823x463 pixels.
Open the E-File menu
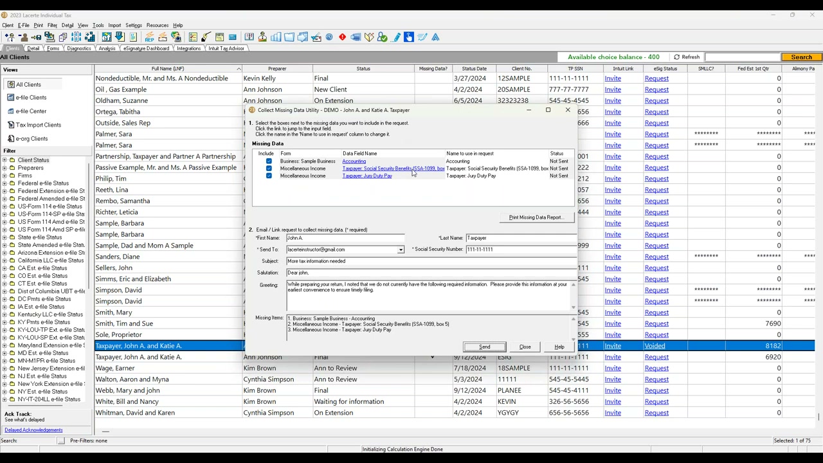[x=24, y=25]
